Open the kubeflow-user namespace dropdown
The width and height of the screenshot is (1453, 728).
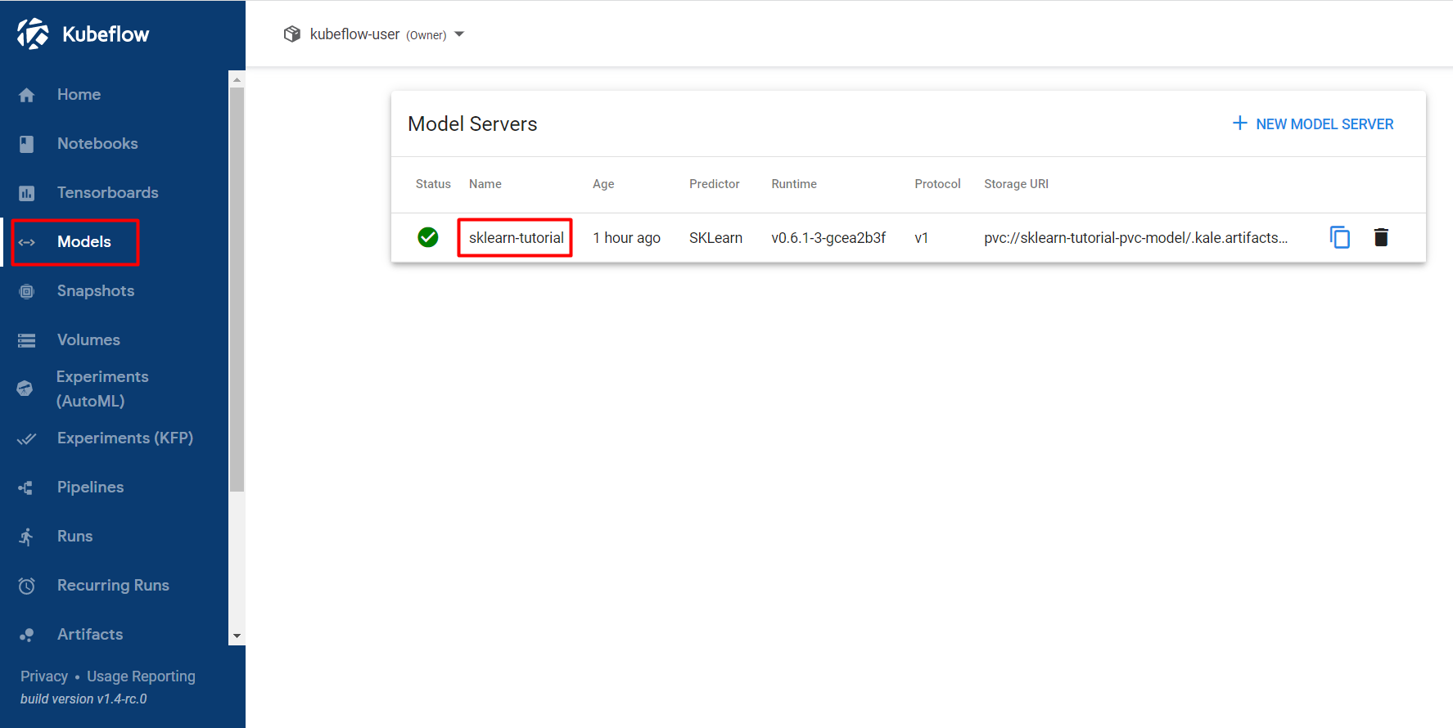(374, 34)
